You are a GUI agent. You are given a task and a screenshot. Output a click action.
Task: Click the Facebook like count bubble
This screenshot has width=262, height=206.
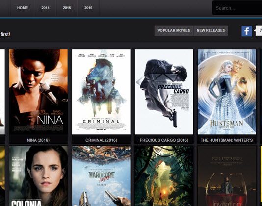[x=258, y=30]
